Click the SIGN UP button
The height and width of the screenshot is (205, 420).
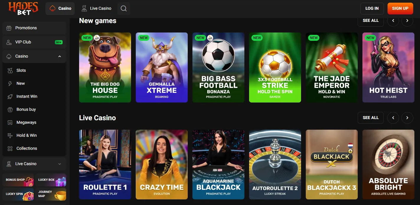[400, 9]
